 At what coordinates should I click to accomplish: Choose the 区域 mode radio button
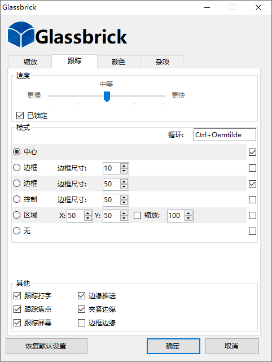[16, 215]
